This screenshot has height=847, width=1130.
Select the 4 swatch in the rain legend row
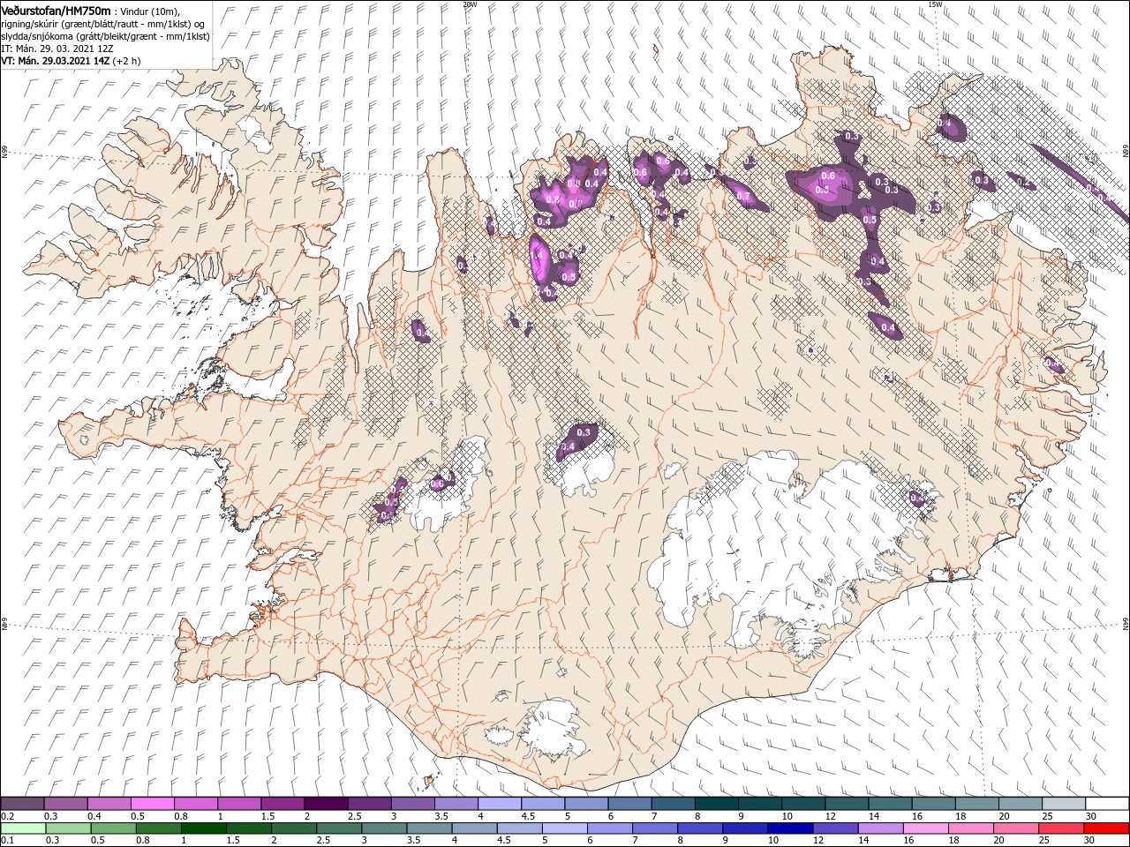[x=474, y=828]
